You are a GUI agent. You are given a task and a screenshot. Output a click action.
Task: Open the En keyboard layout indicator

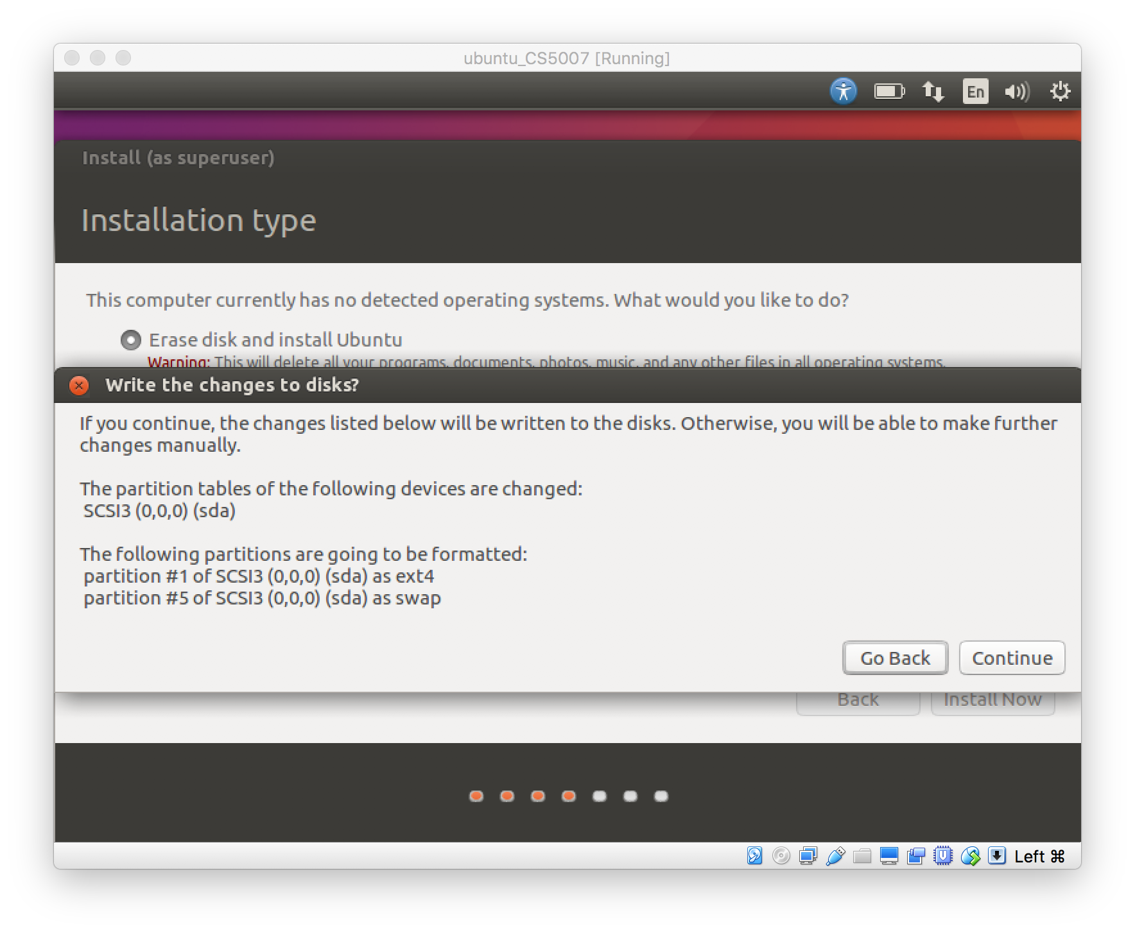[x=975, y=91]
